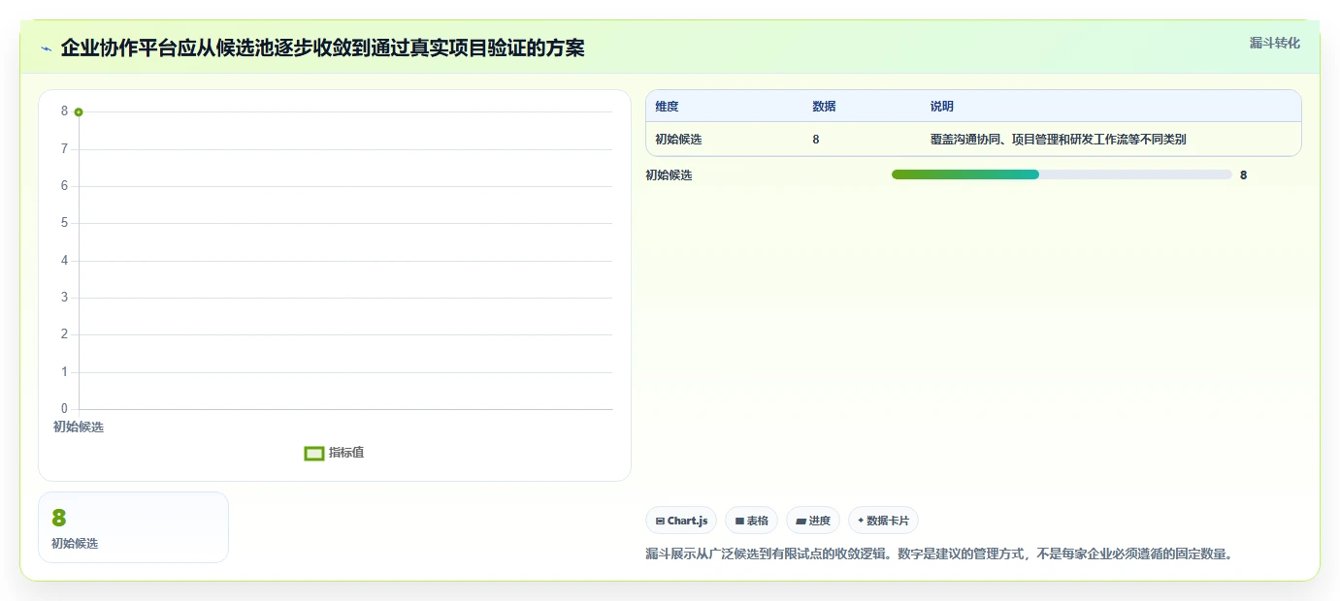Select the 数据卡片 tag label
Viewport: 1340px width, 601px height.
pyautogui.click(x=888, y=521)
